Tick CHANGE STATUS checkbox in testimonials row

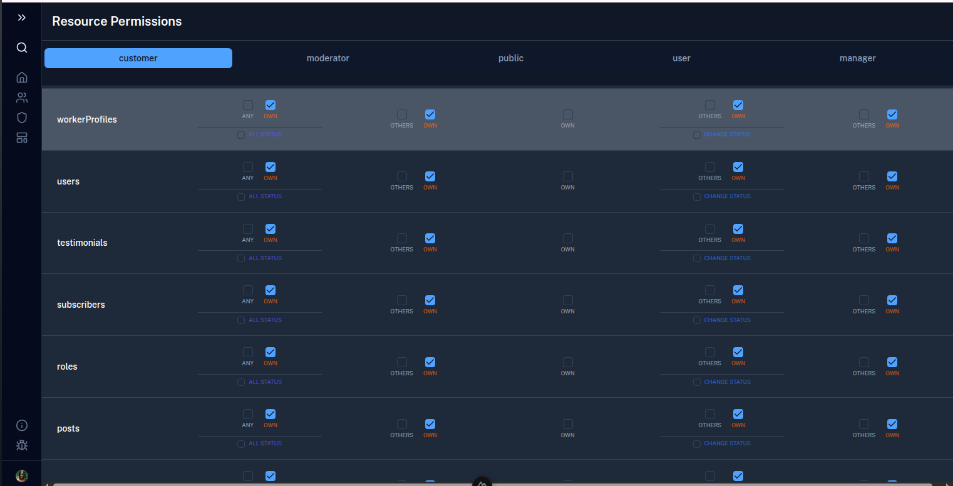point(697,258)
